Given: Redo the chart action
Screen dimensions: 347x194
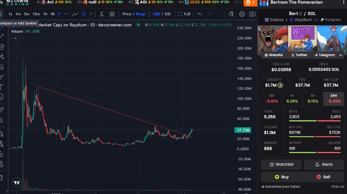Looking at the screenshot, I should click(x=210, y=14).
